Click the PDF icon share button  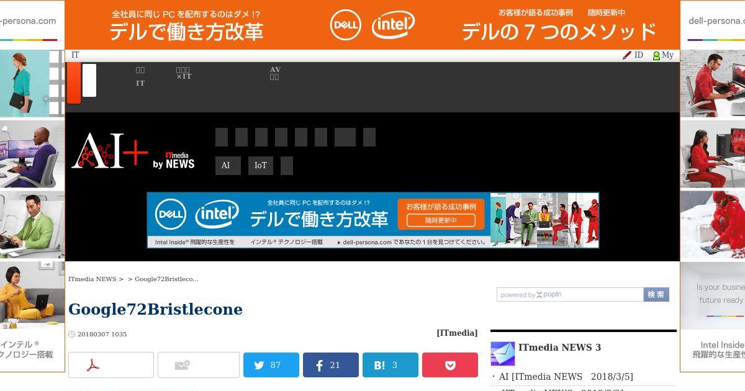pyautogui.click(x=111, y=365)
